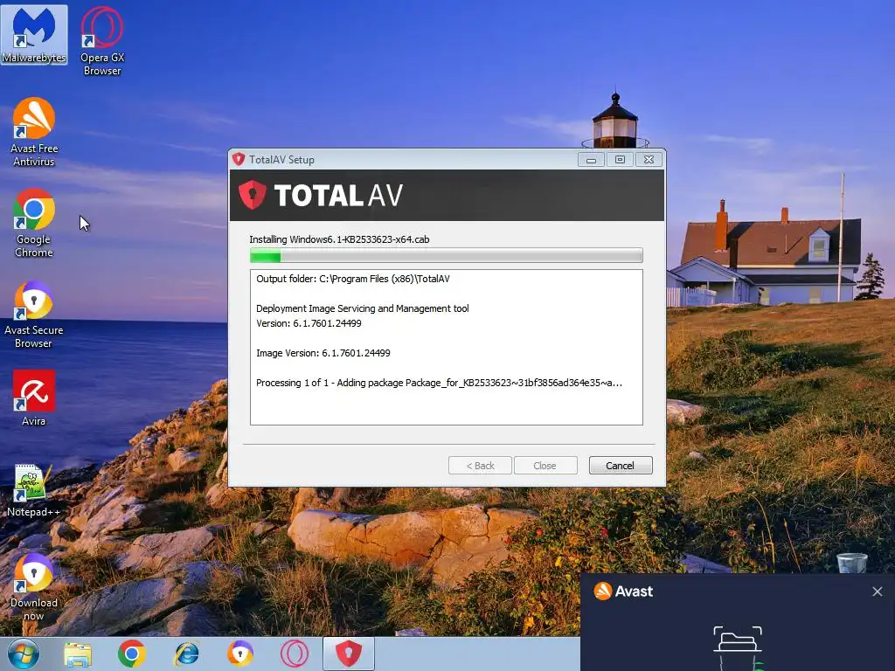Click the TotalAV Setup taskbar button
Viewport: 895px width, 671px height.
click(349, 654)
